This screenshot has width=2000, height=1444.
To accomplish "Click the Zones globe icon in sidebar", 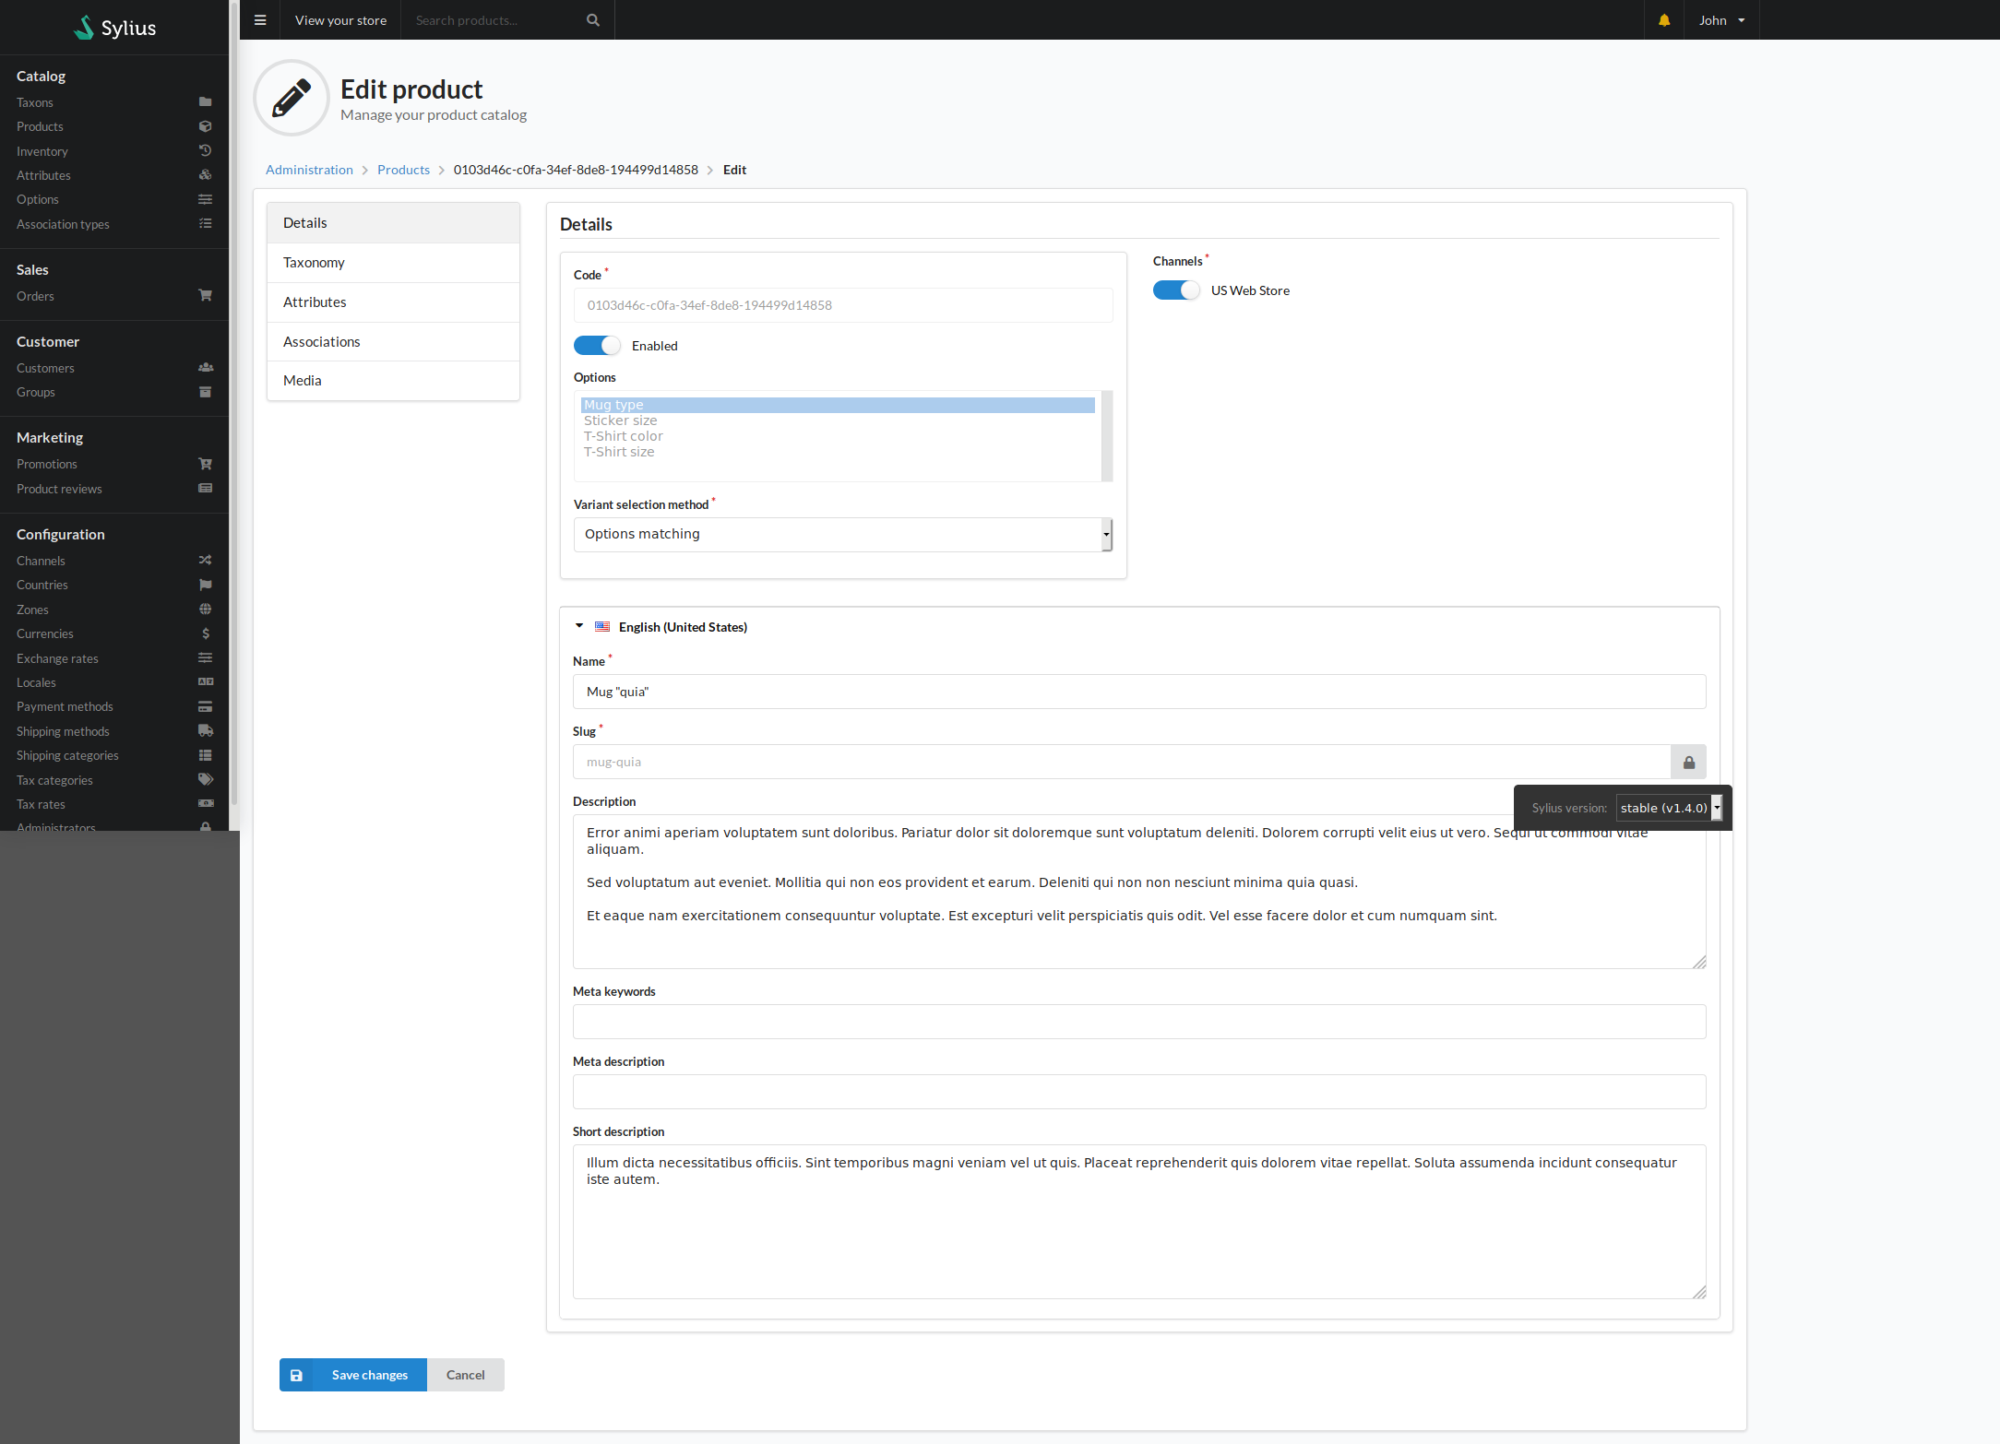I will point(205,610).
